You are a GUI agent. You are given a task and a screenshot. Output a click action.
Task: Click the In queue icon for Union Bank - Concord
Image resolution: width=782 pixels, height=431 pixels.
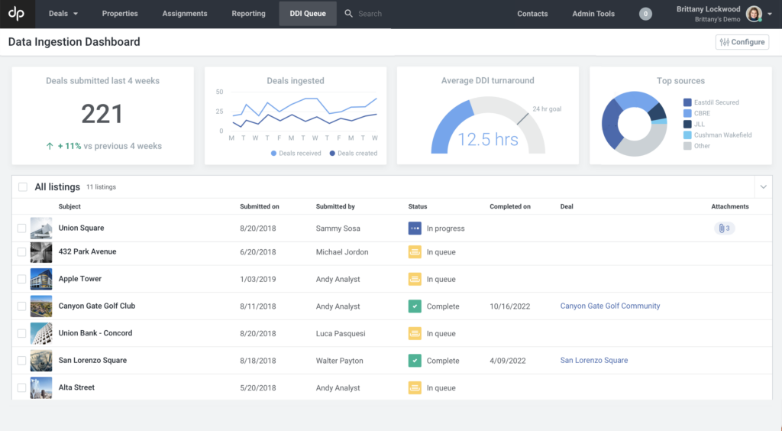coord(415,333)
